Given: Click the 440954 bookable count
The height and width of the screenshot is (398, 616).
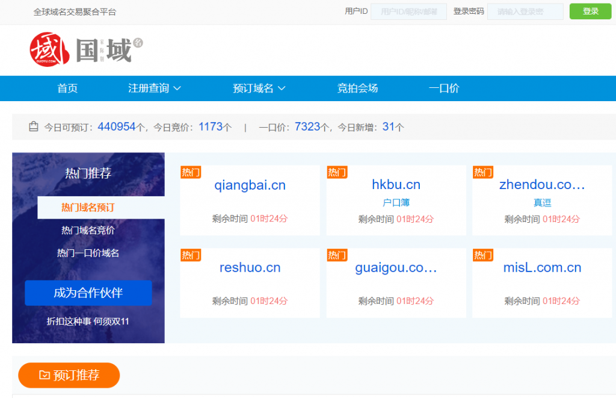Looking at the screenshot, I should [x=116, y=126].
